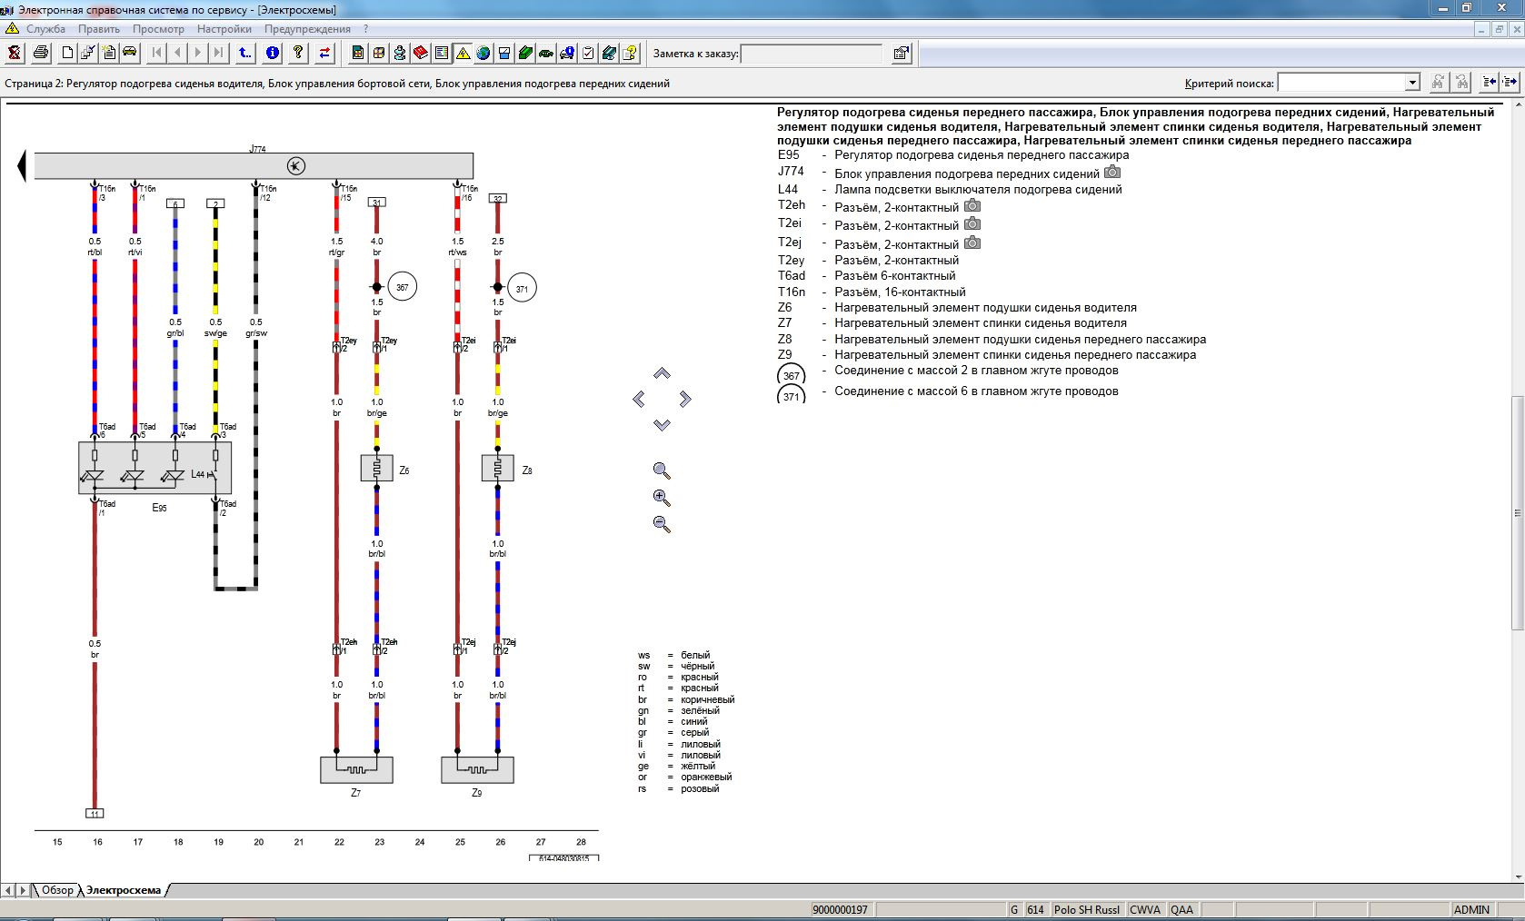Click the yellow question mark help icon
The height and width of the screenshot is (921, 1525).
[298, 53]
